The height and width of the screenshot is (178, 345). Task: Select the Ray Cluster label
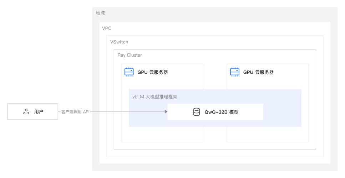coord(130,55)
